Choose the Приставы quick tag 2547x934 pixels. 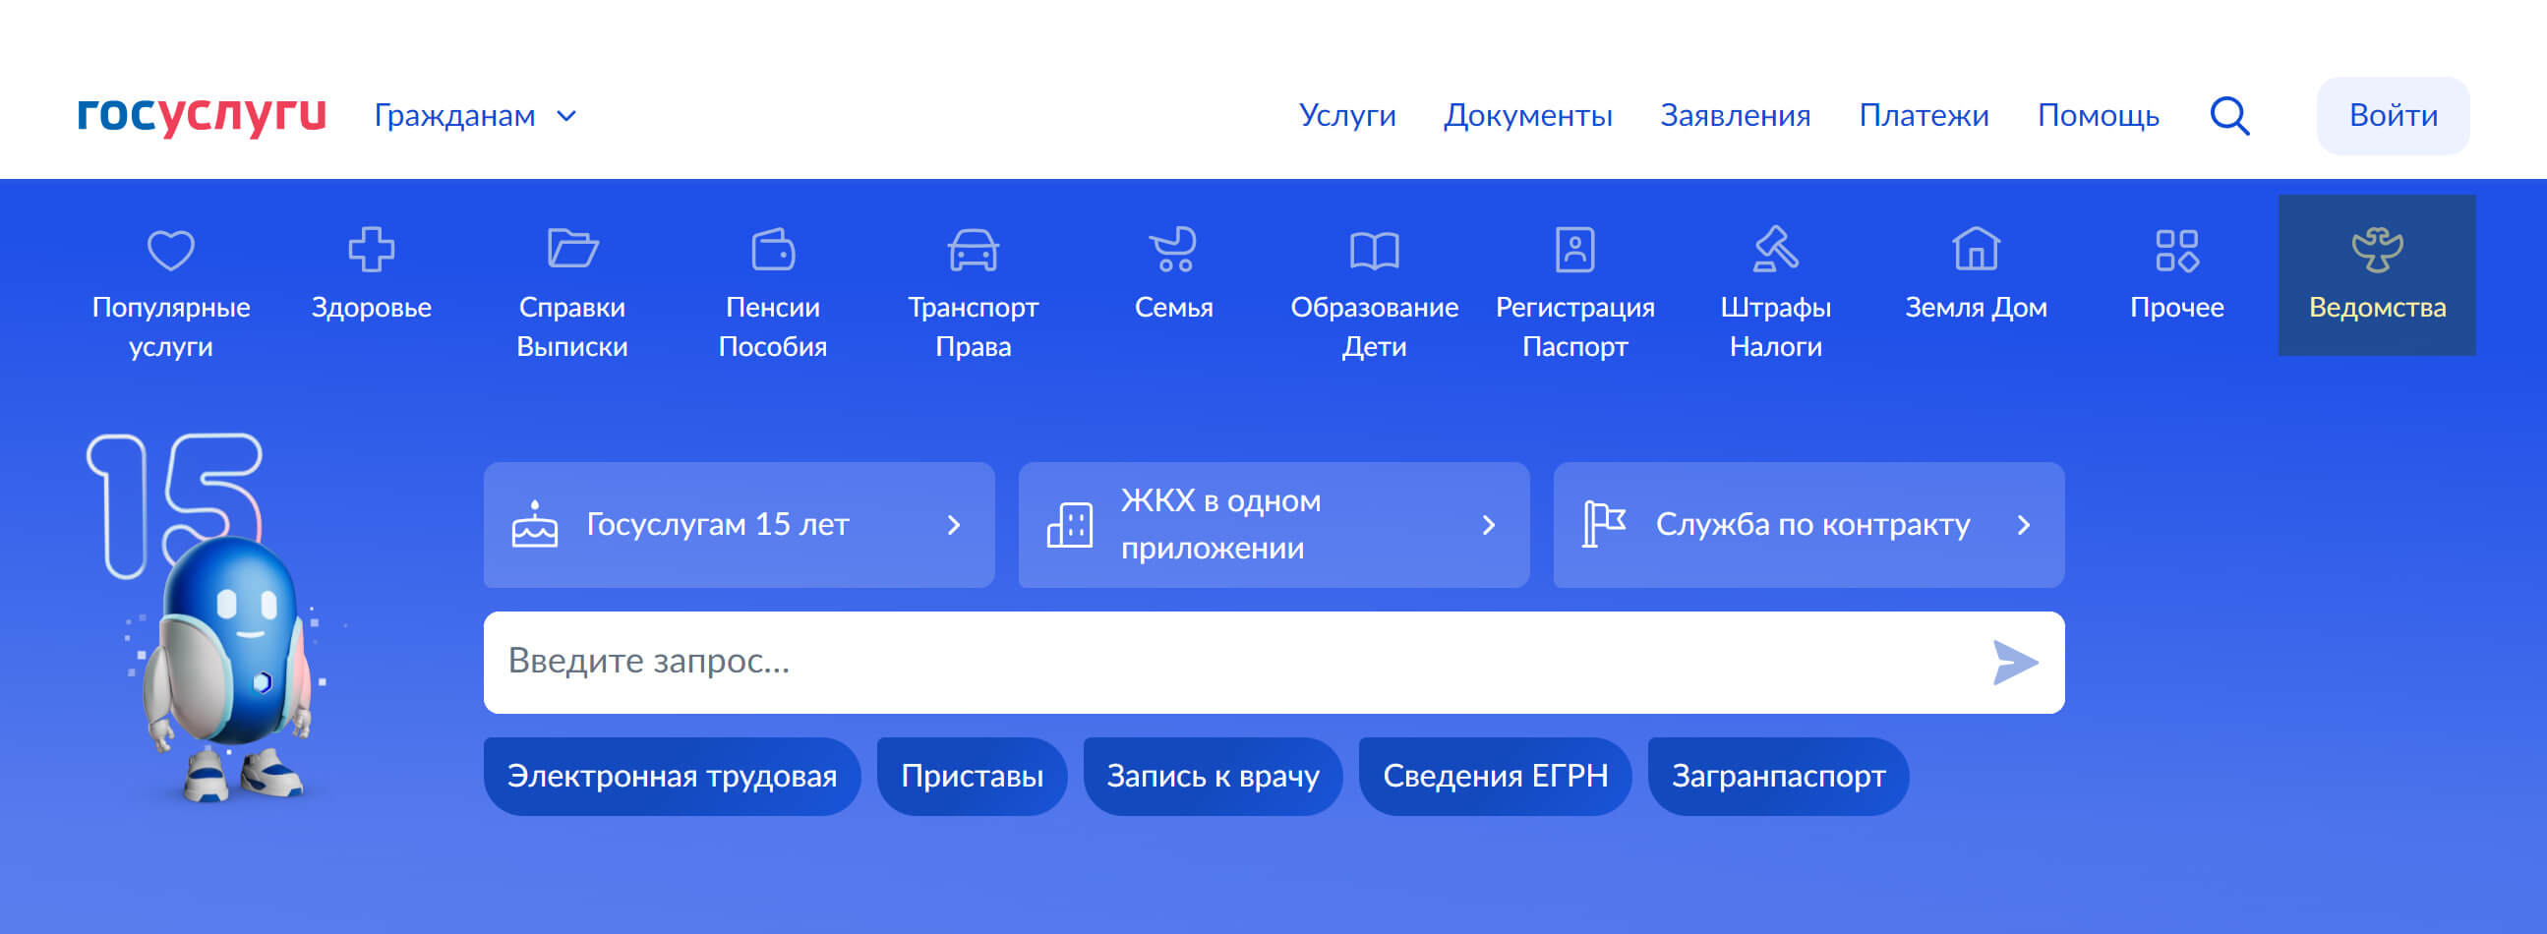click(972, 776)
